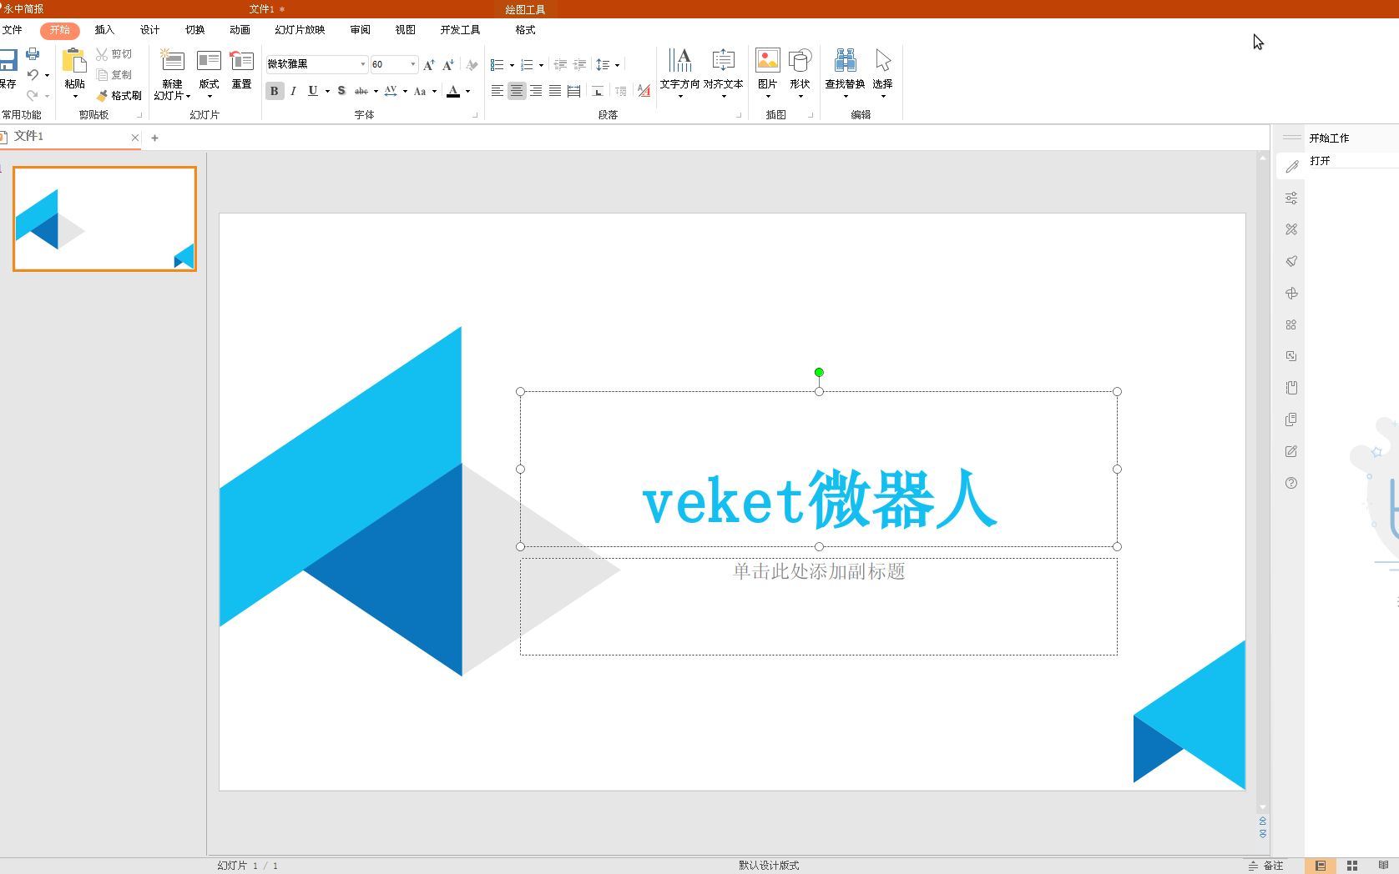1399x874 pixels.
Task: Open the change case Aa dropdown arrow
Action: point(434,92)
